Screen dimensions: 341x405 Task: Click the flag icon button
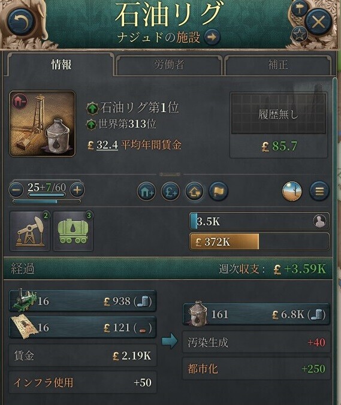(218, 191)
